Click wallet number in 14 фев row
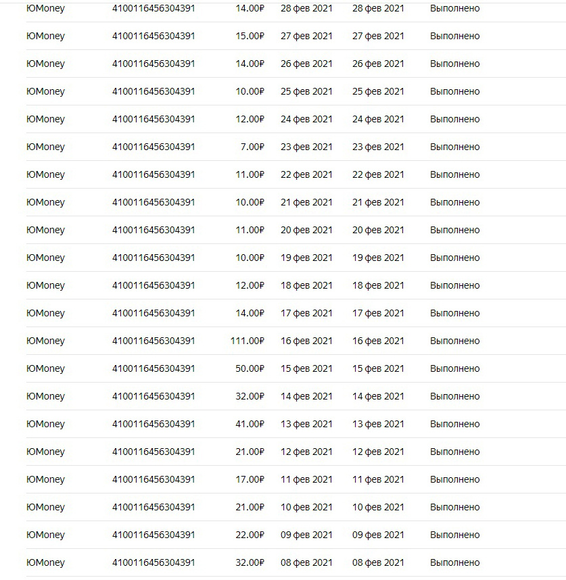 (154, 396)
